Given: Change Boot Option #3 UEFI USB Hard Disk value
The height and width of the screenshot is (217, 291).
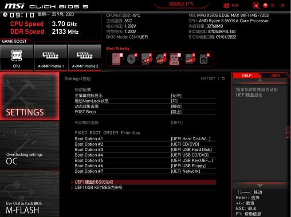Looking at the screenshot, I should click(191, 150).
